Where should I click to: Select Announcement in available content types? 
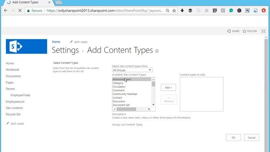click(132, 79)
